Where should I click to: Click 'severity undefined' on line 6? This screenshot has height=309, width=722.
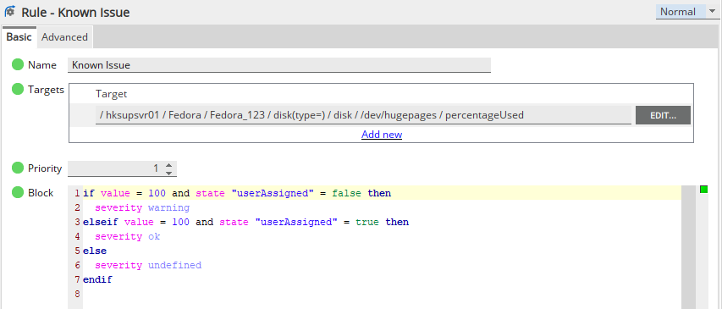coord(148,265)
